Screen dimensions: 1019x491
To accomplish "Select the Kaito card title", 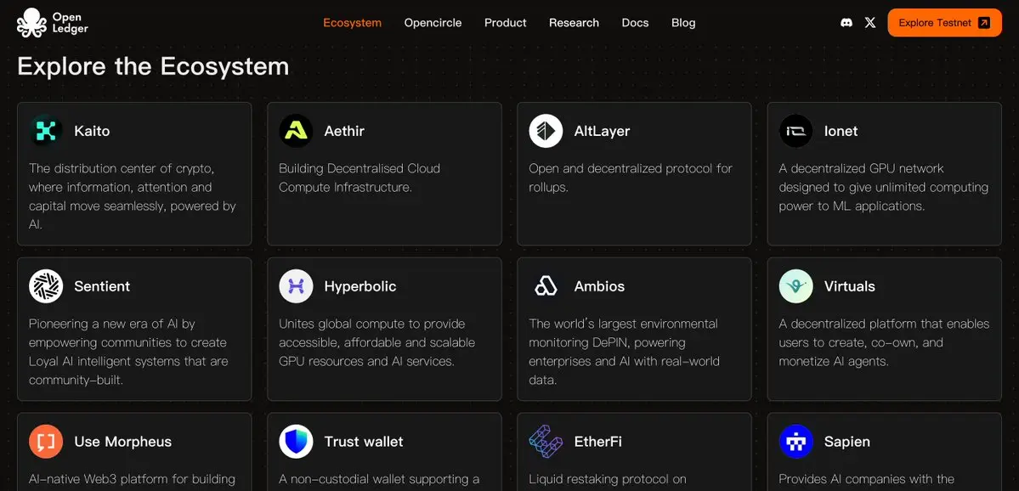I will [92, 131].
